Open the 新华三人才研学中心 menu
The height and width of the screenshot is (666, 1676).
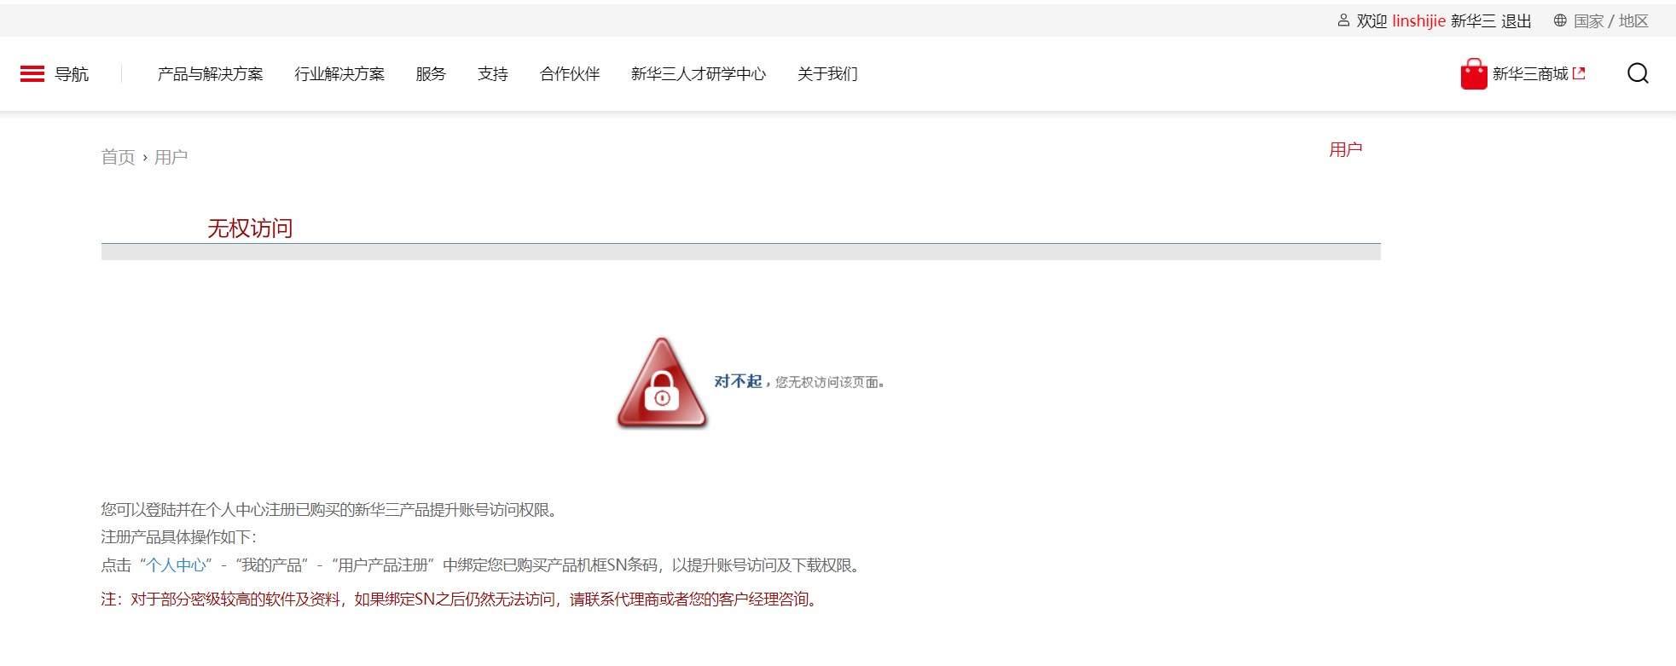coord(699,74)
